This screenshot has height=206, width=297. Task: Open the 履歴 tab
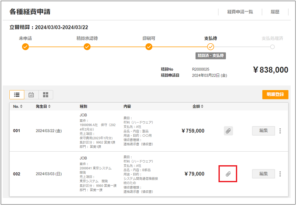tap(275, 12)
